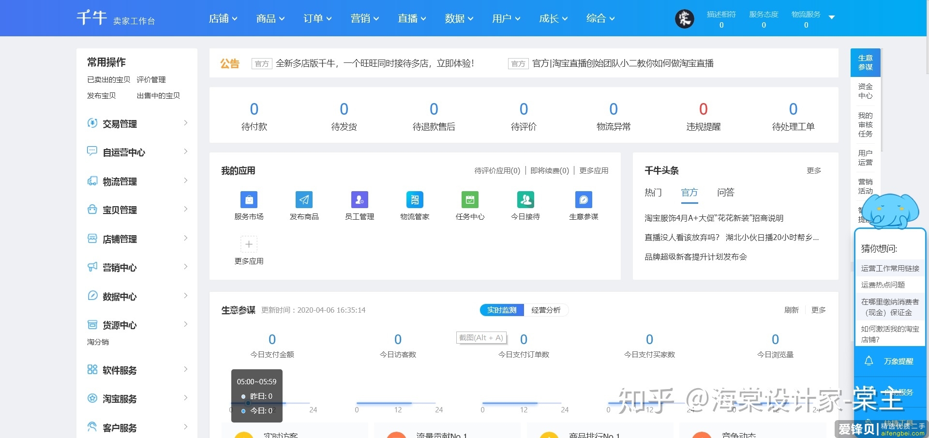This screenshot has height=438, width=929.
Task: Open the multi-store 千牛 announcement
Action: click(375, 63)
